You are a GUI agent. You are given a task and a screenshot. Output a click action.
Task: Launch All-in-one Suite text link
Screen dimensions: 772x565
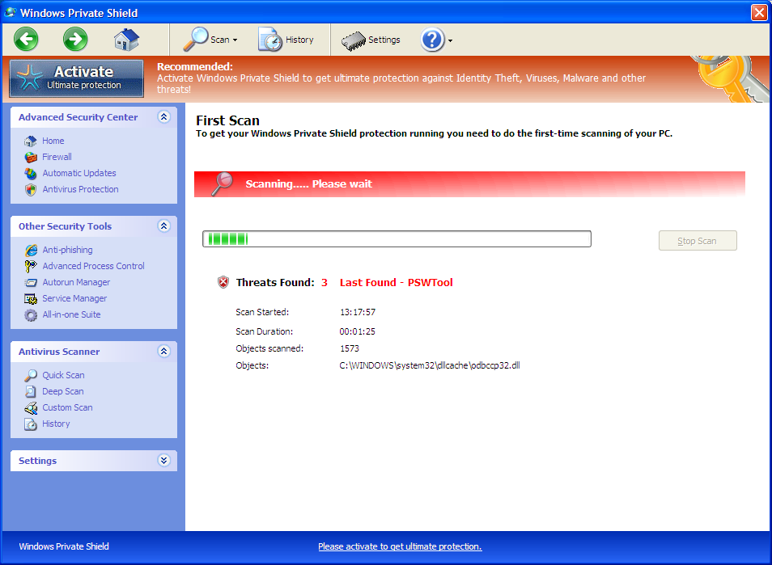pyautogui.click(x=71, y=314)
